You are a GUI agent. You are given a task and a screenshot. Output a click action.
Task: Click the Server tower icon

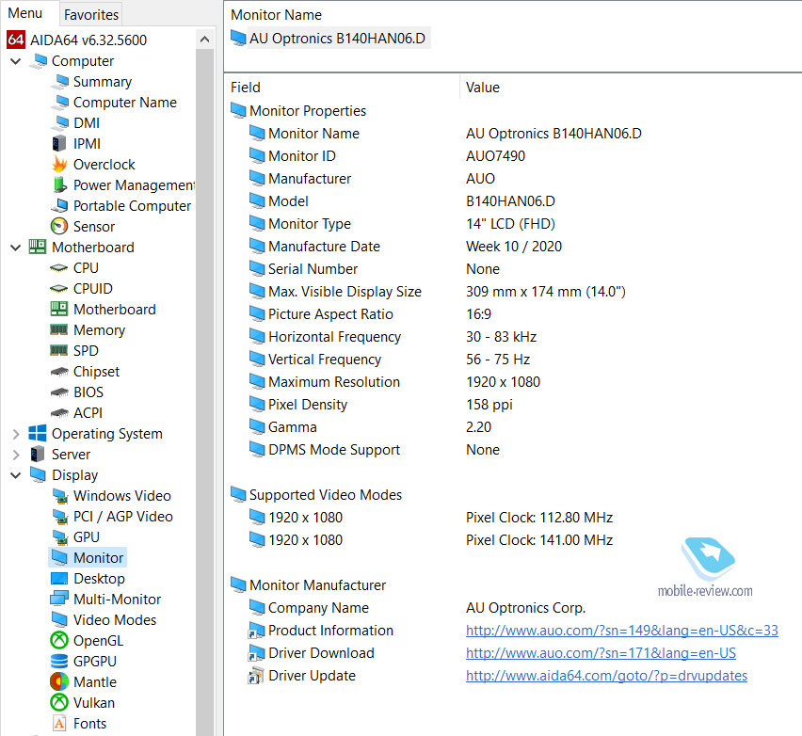(x=38, y=455)
